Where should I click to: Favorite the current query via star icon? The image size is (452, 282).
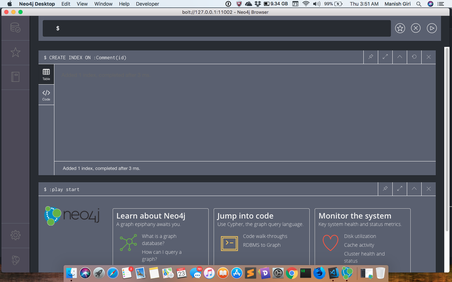400,28
